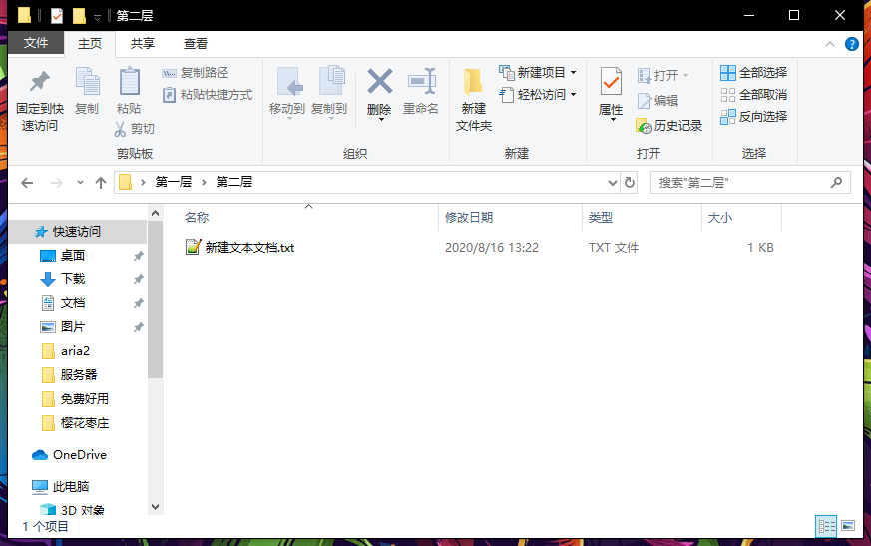
Task: Switch to the 查看 ribbon tab
Action: 196,43
